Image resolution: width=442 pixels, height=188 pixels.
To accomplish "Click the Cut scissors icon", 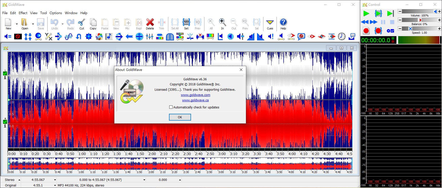I will tap(81, 23).
